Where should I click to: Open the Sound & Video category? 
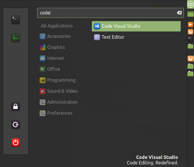[59, 91]
